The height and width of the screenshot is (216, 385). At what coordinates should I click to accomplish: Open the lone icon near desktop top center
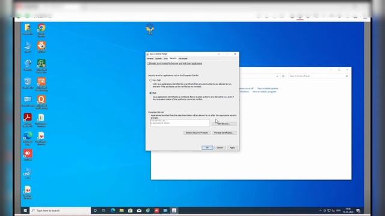point(150,29)
